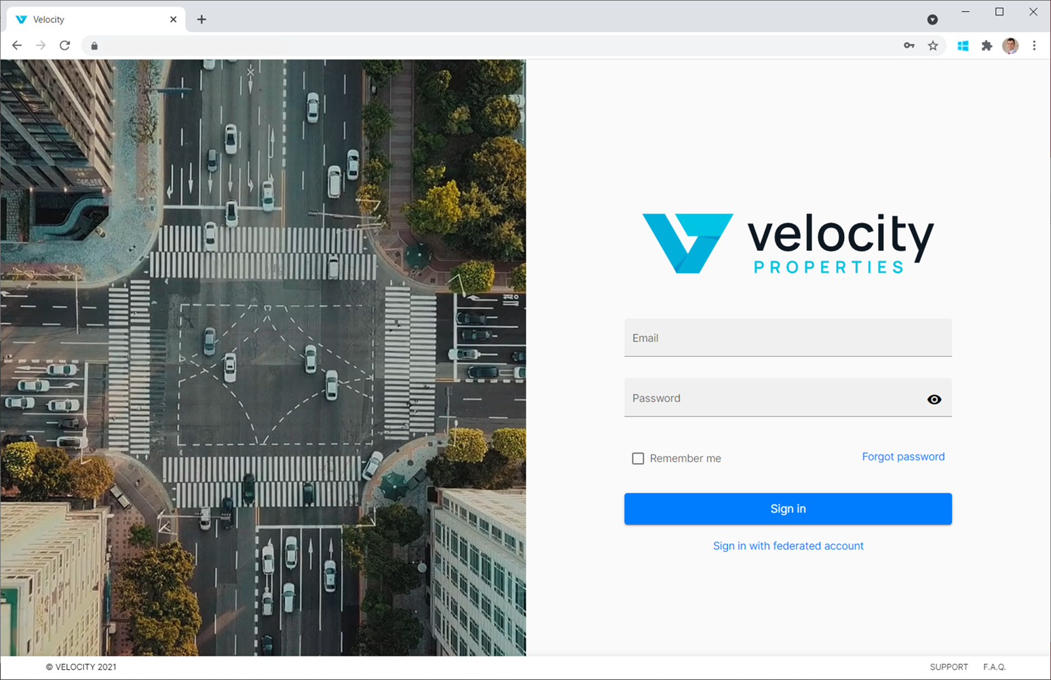Go forward using the browser forward arrow
This screenshot has width=1051, height=680.
41,45
